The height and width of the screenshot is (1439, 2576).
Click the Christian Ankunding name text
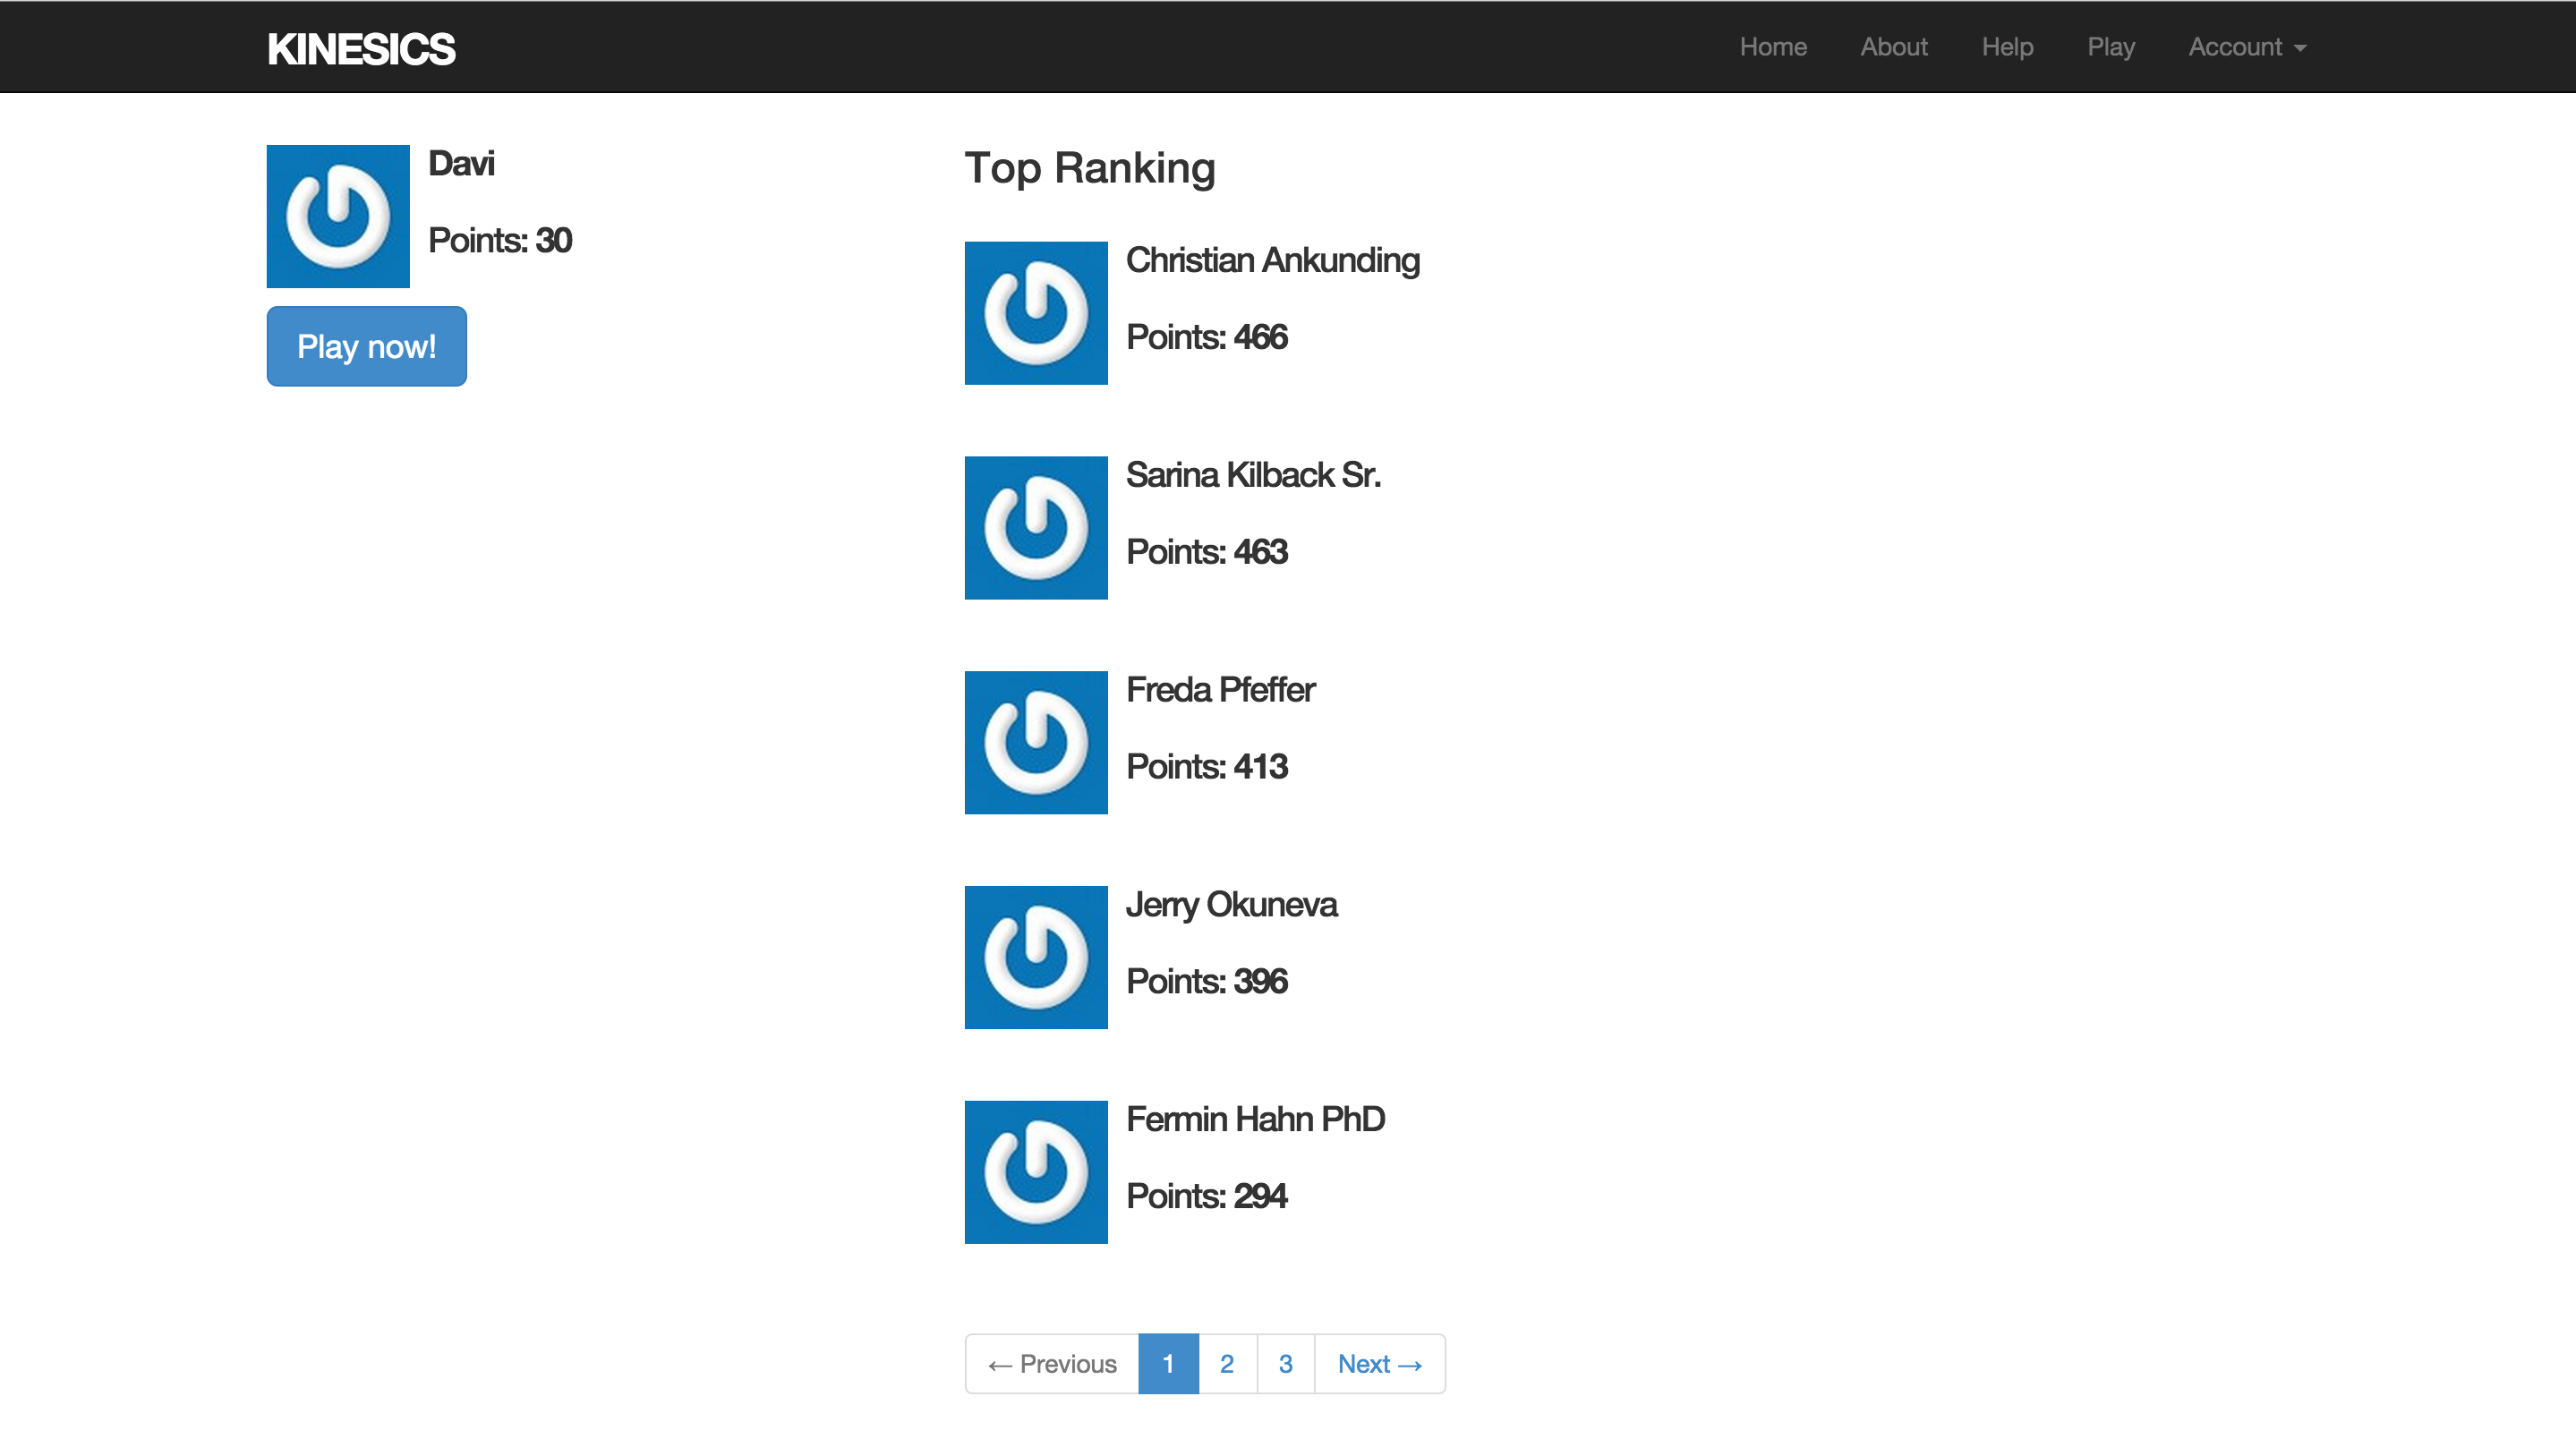1272,260
